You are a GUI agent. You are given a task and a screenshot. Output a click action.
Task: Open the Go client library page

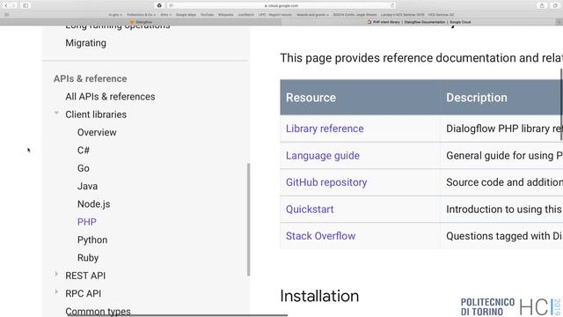pyautogui.click(x=84, y=168)
